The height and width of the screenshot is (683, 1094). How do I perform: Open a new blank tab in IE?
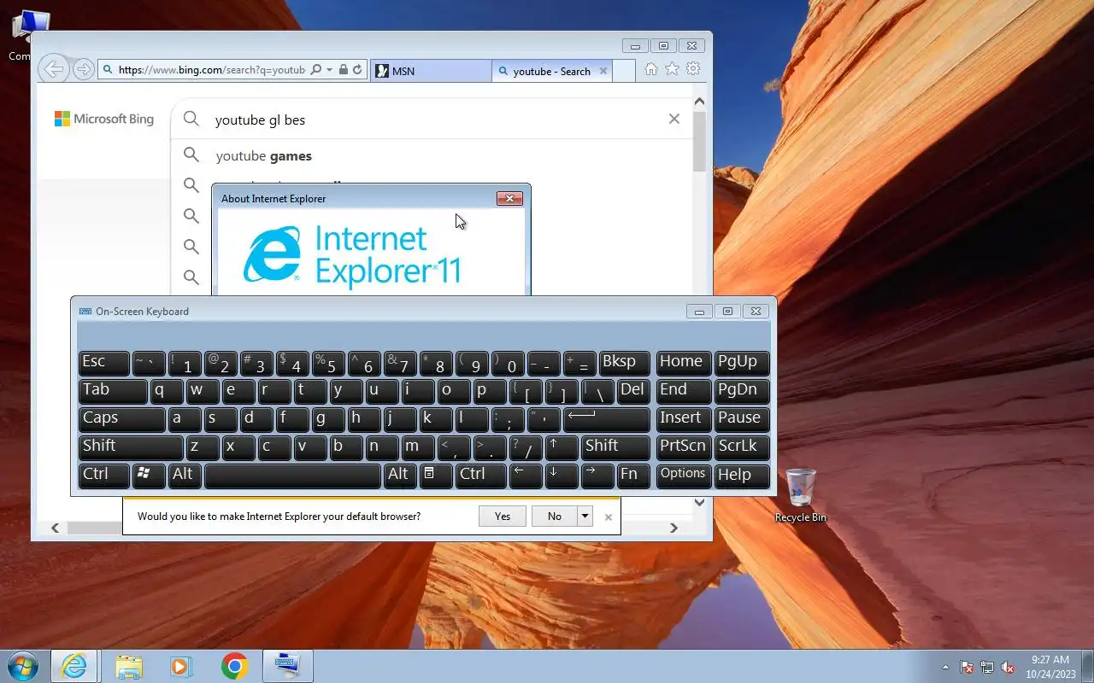624,71
